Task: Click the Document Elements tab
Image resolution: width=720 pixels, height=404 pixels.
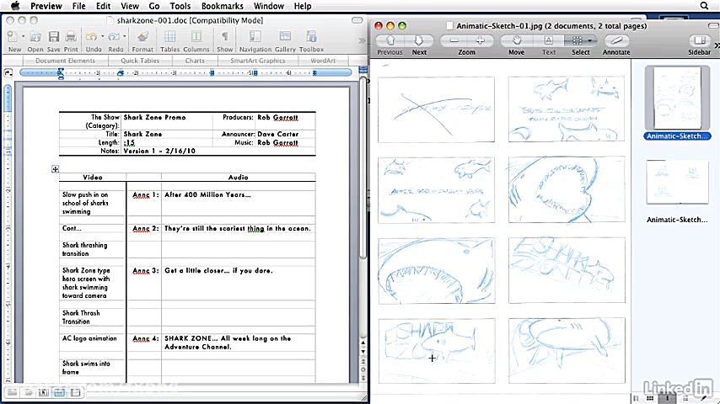Action: [x=65, y=61]
